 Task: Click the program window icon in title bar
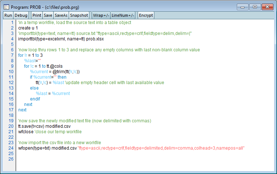coord(6,7)
